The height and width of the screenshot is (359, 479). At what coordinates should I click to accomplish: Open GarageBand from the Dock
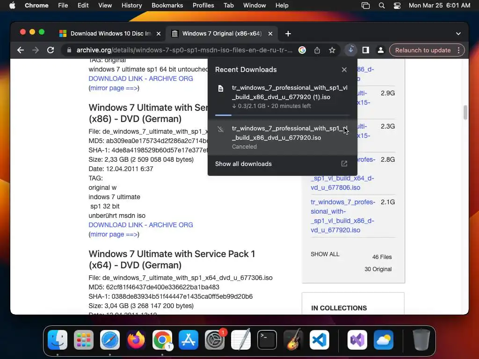tap(293, 340)
